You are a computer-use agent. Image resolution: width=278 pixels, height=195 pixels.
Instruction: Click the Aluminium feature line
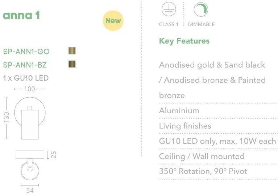(179, 111)
